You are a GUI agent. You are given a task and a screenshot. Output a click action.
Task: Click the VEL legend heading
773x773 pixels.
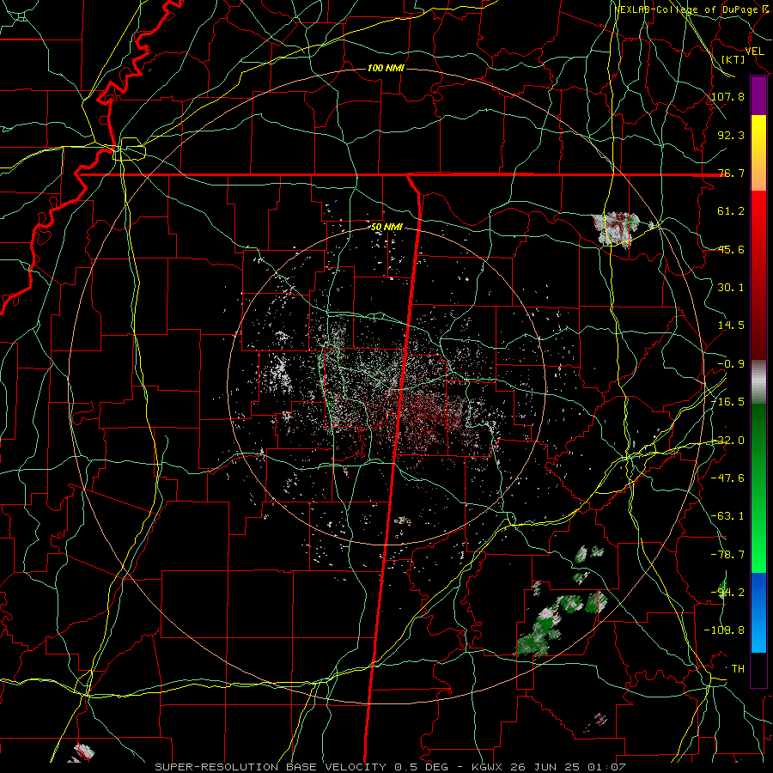755,52
